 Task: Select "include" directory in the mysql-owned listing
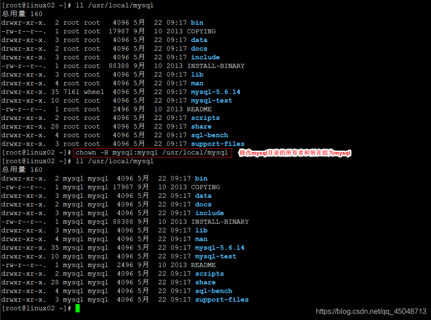pyautogui.click(x=209, y=213)
